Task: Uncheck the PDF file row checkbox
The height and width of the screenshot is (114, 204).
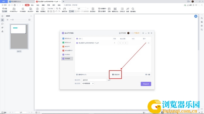Action: pyautogui.click(x=77, y=43)
